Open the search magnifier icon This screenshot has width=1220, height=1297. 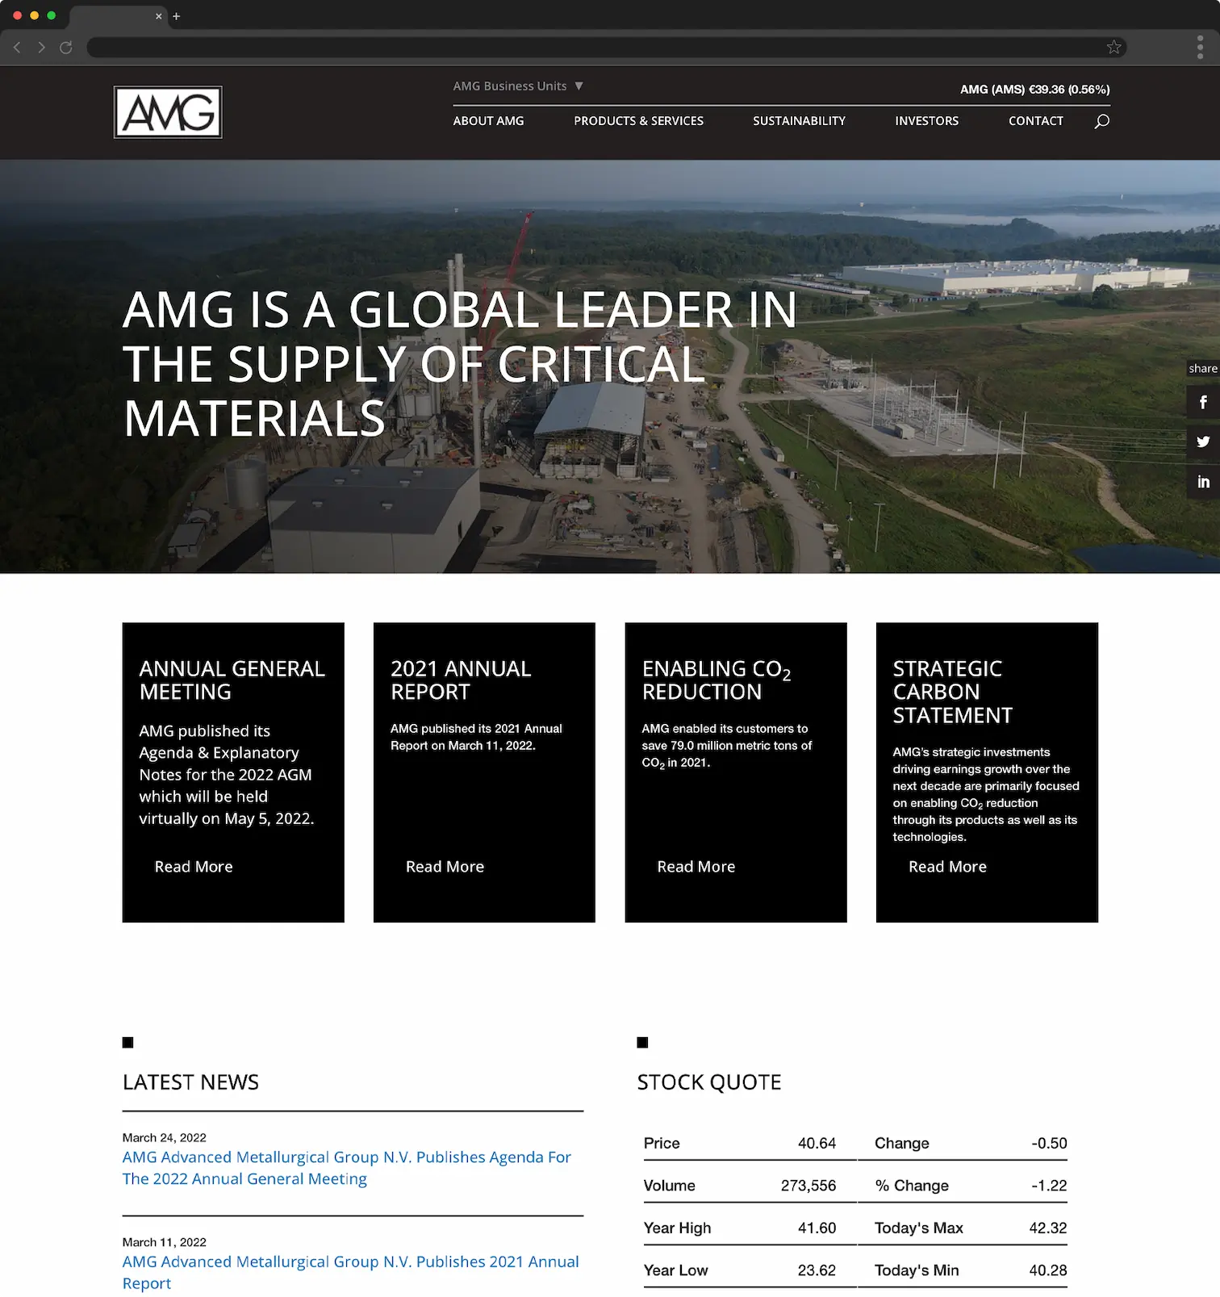click(1101, 121)
